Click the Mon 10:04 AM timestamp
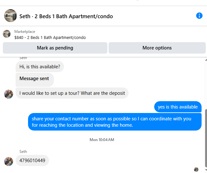Viewport: 207px width, 173px height. pyautogui.click(x=102, y=140)
